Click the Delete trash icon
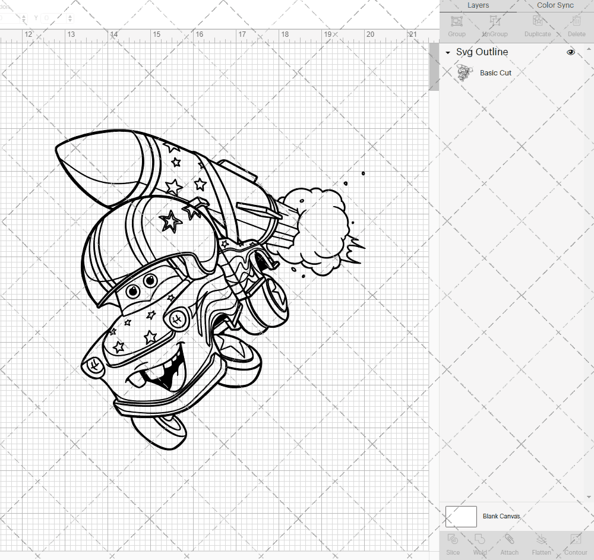The image size is (594, 560). pos(576,21)
